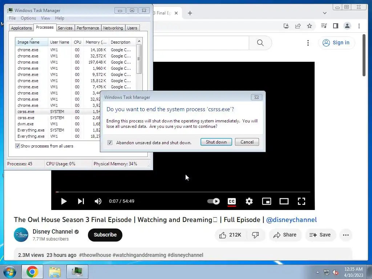
Task: Select the chrome.exe row using 197,648 K
Action: [x=76, y=62]
